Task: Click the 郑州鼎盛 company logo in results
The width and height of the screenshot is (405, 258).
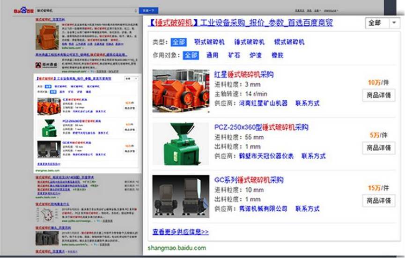Action: click(46, 65)
